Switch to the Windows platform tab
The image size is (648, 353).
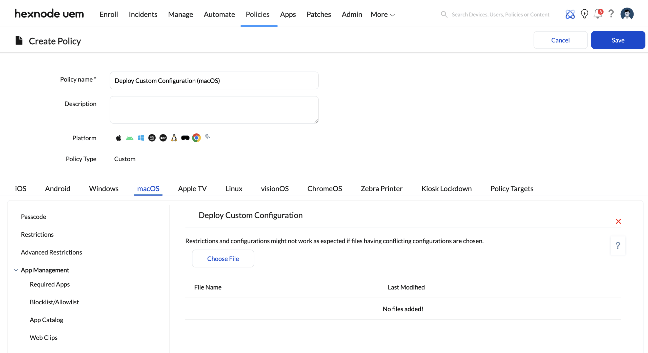pyautogui.click(x=104, y=189)
